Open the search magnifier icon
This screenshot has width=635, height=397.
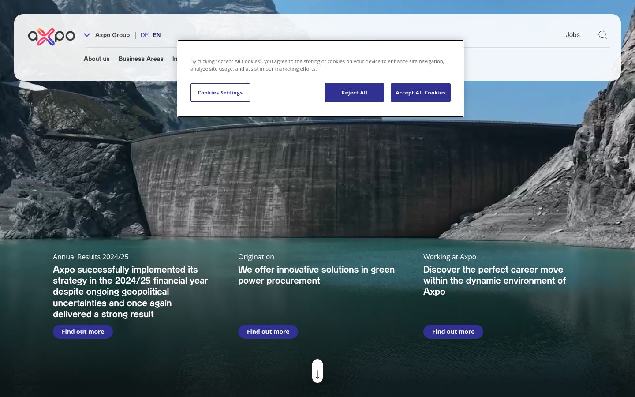pyautogui.click(x=602, y=35)
